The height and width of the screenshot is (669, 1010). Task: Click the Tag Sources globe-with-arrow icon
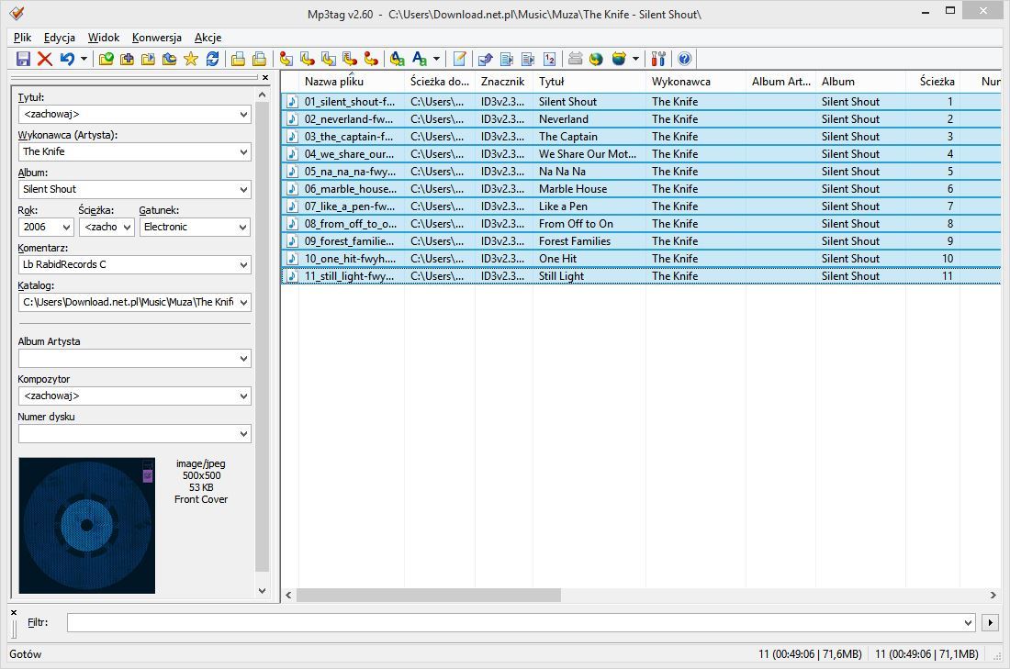(618, 60)
